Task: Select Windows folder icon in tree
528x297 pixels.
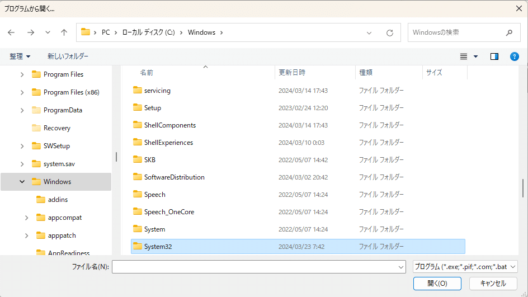Action: pyautogui.click(x=36, y=181)
